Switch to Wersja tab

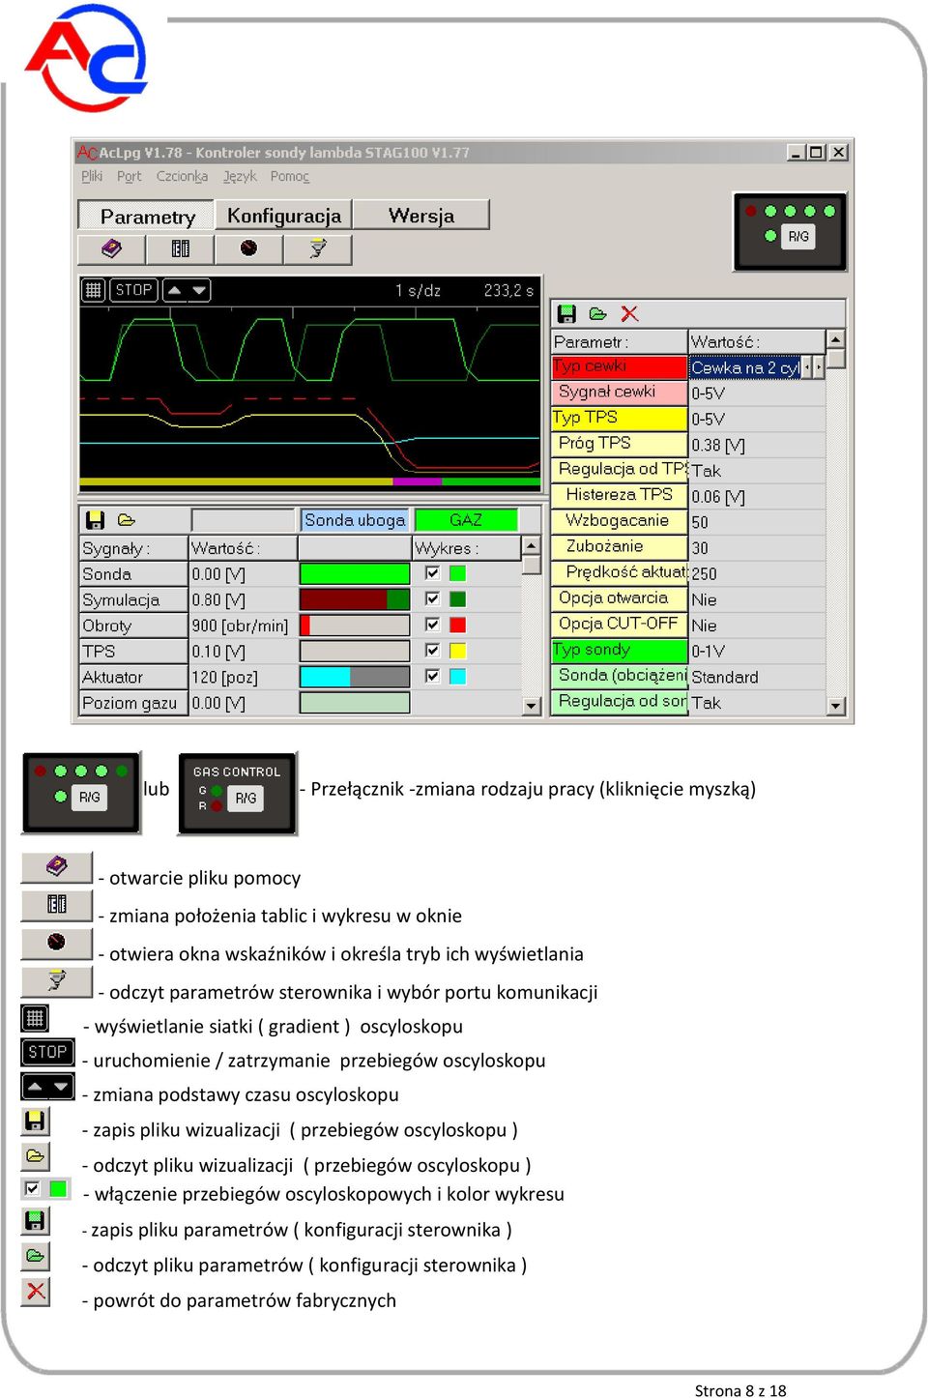pyautogui.click(x=421, y=216)
